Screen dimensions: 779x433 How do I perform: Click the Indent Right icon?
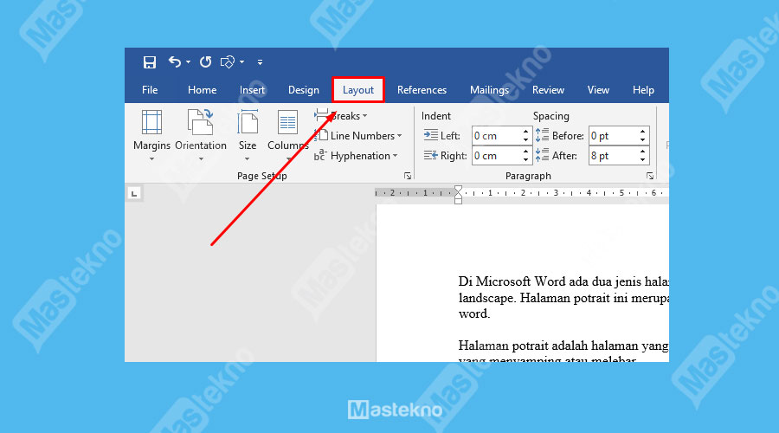pos(431,155)
